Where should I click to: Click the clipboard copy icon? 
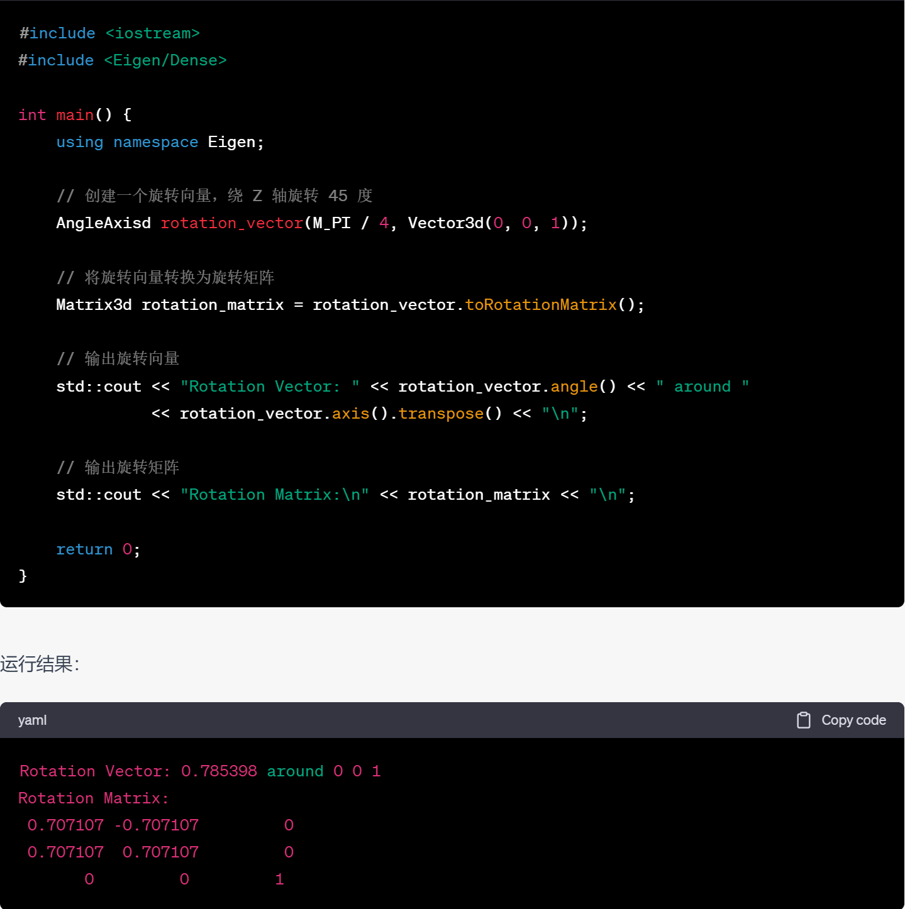point(804,720)
